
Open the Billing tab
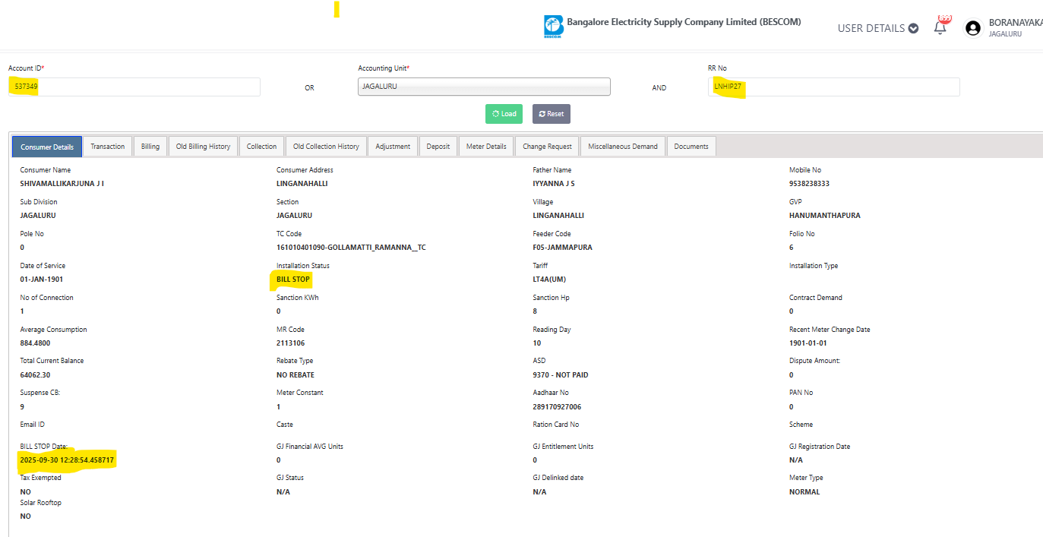click(150, 147)
